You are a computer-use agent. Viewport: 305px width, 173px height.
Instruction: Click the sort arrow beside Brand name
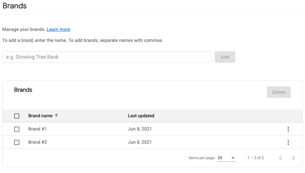click(x=56, y=116)
